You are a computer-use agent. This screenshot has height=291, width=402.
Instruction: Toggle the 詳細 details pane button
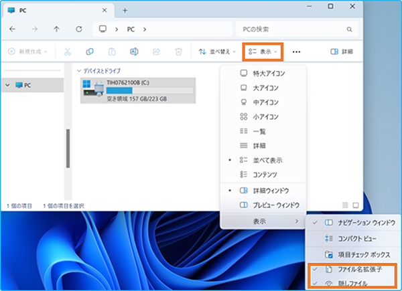click(x=342, y=52)
